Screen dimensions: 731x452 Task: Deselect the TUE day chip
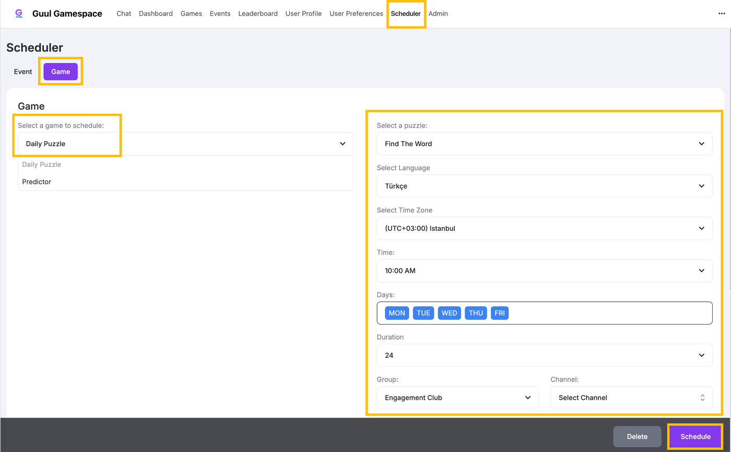(423, 313)
